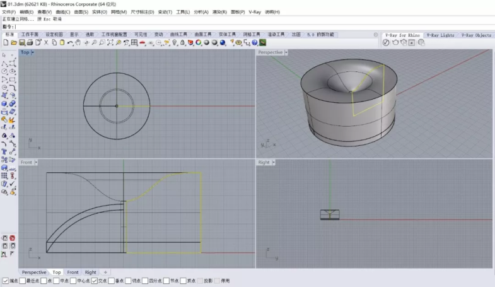Click the add viewport tab plus button
The width and height of the screenshot is (495, 287).
[105, 272]
